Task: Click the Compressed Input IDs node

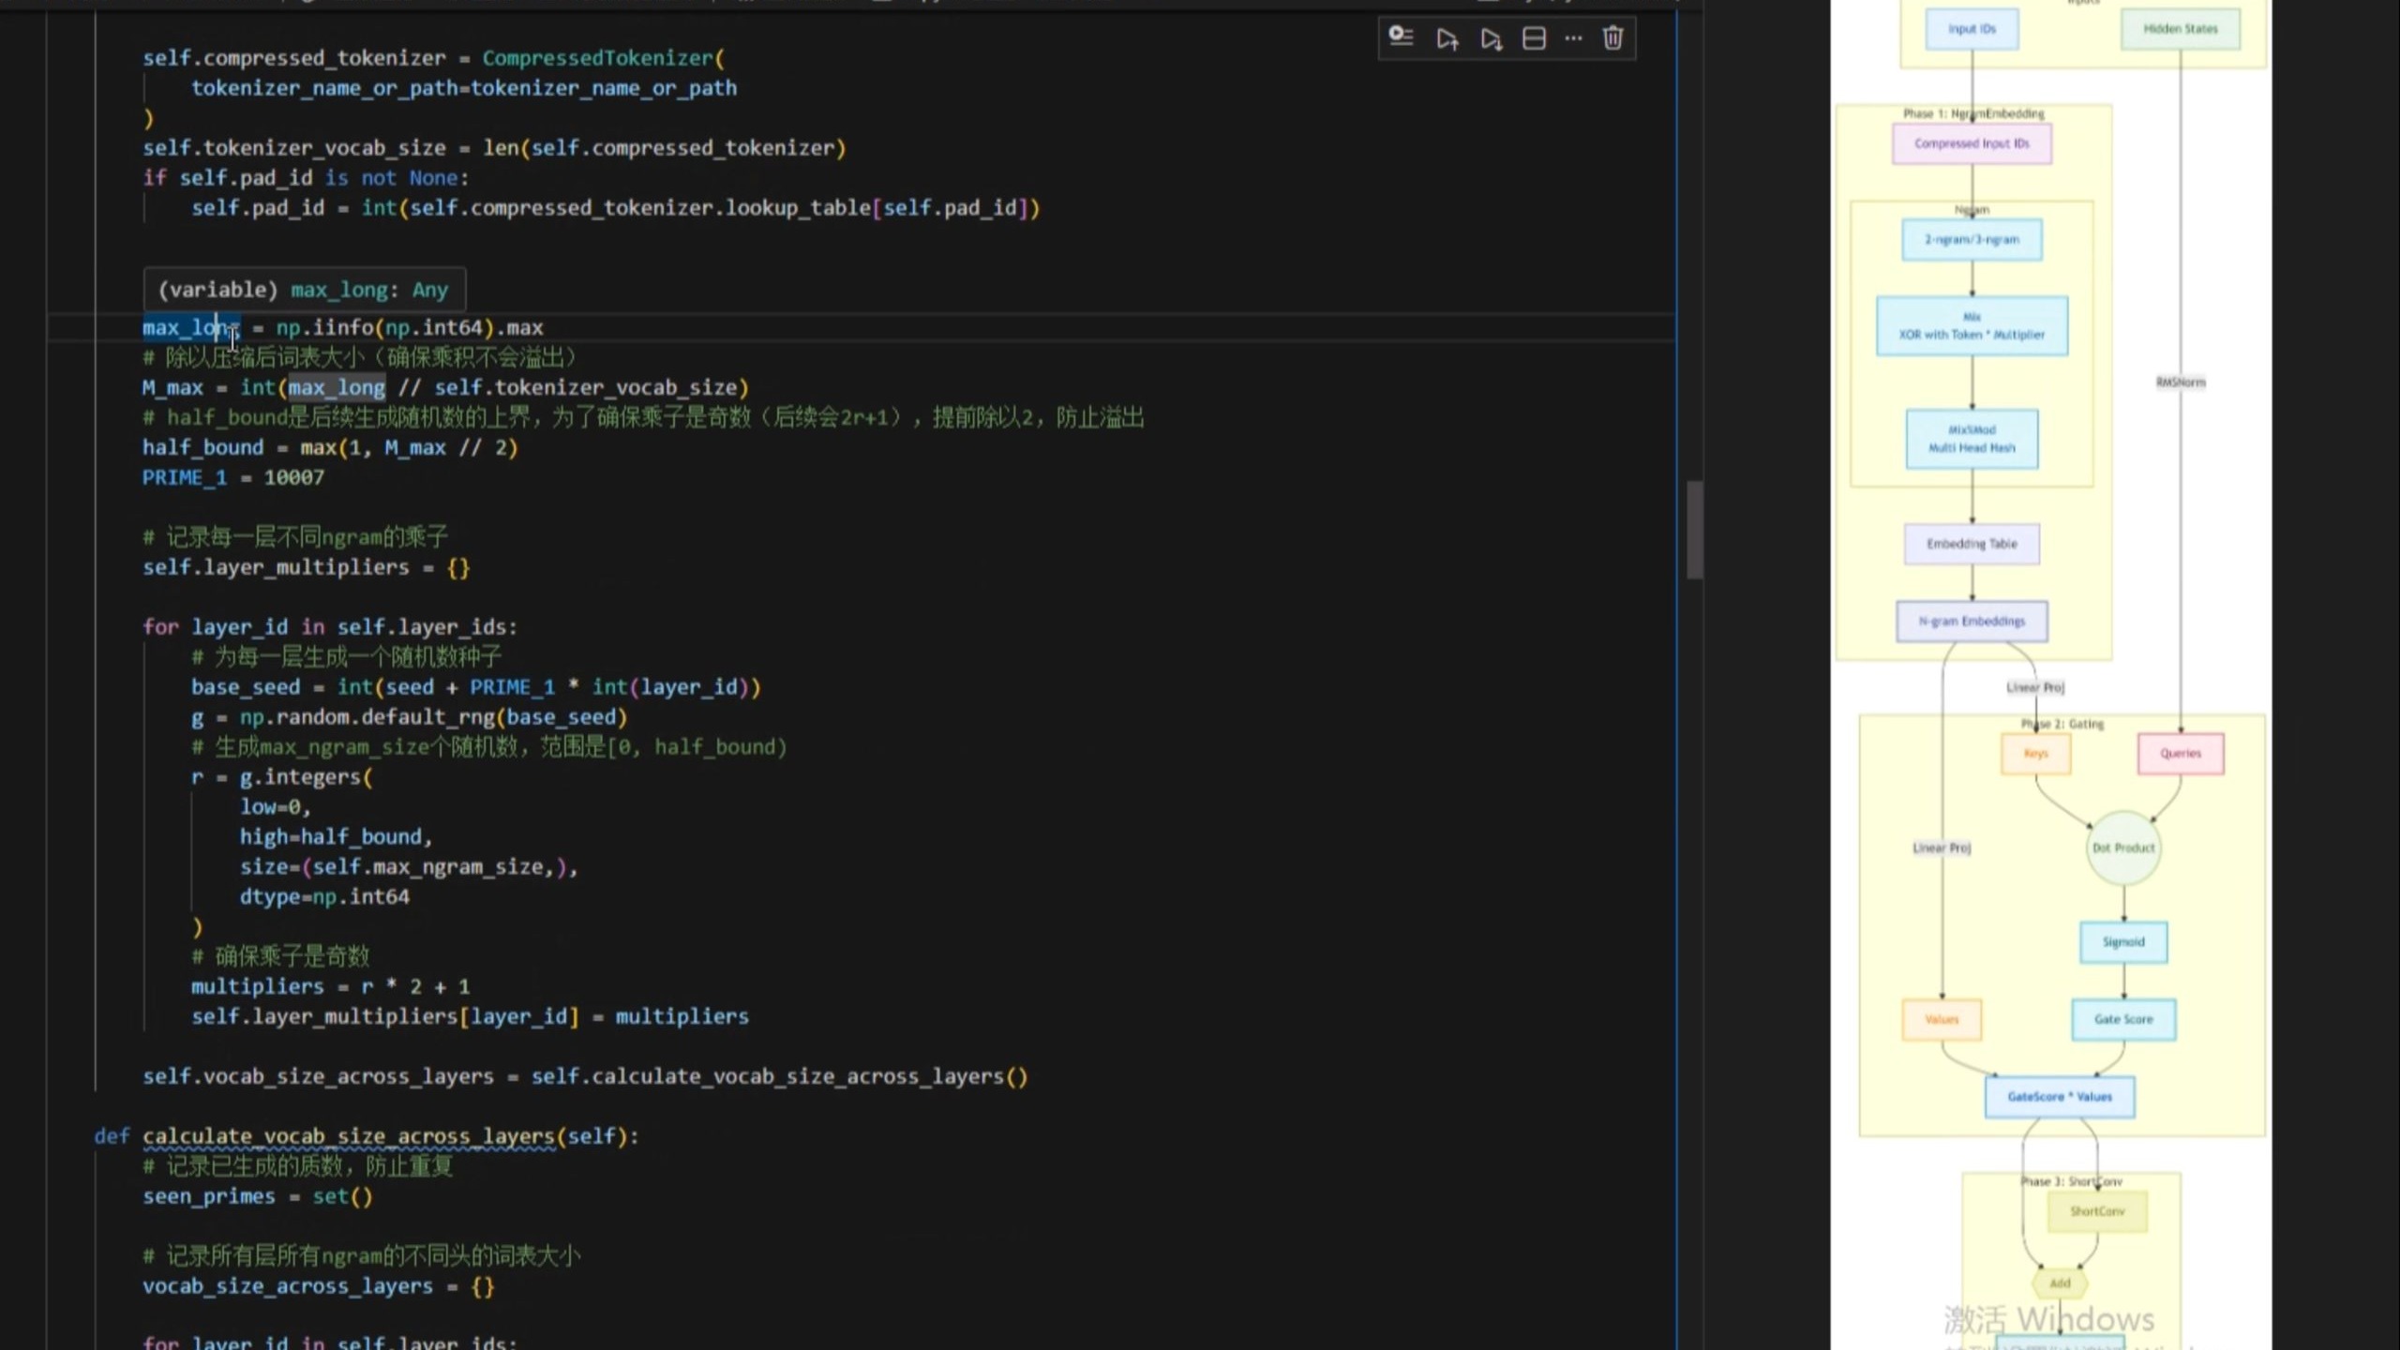Action: [1972, 143]
